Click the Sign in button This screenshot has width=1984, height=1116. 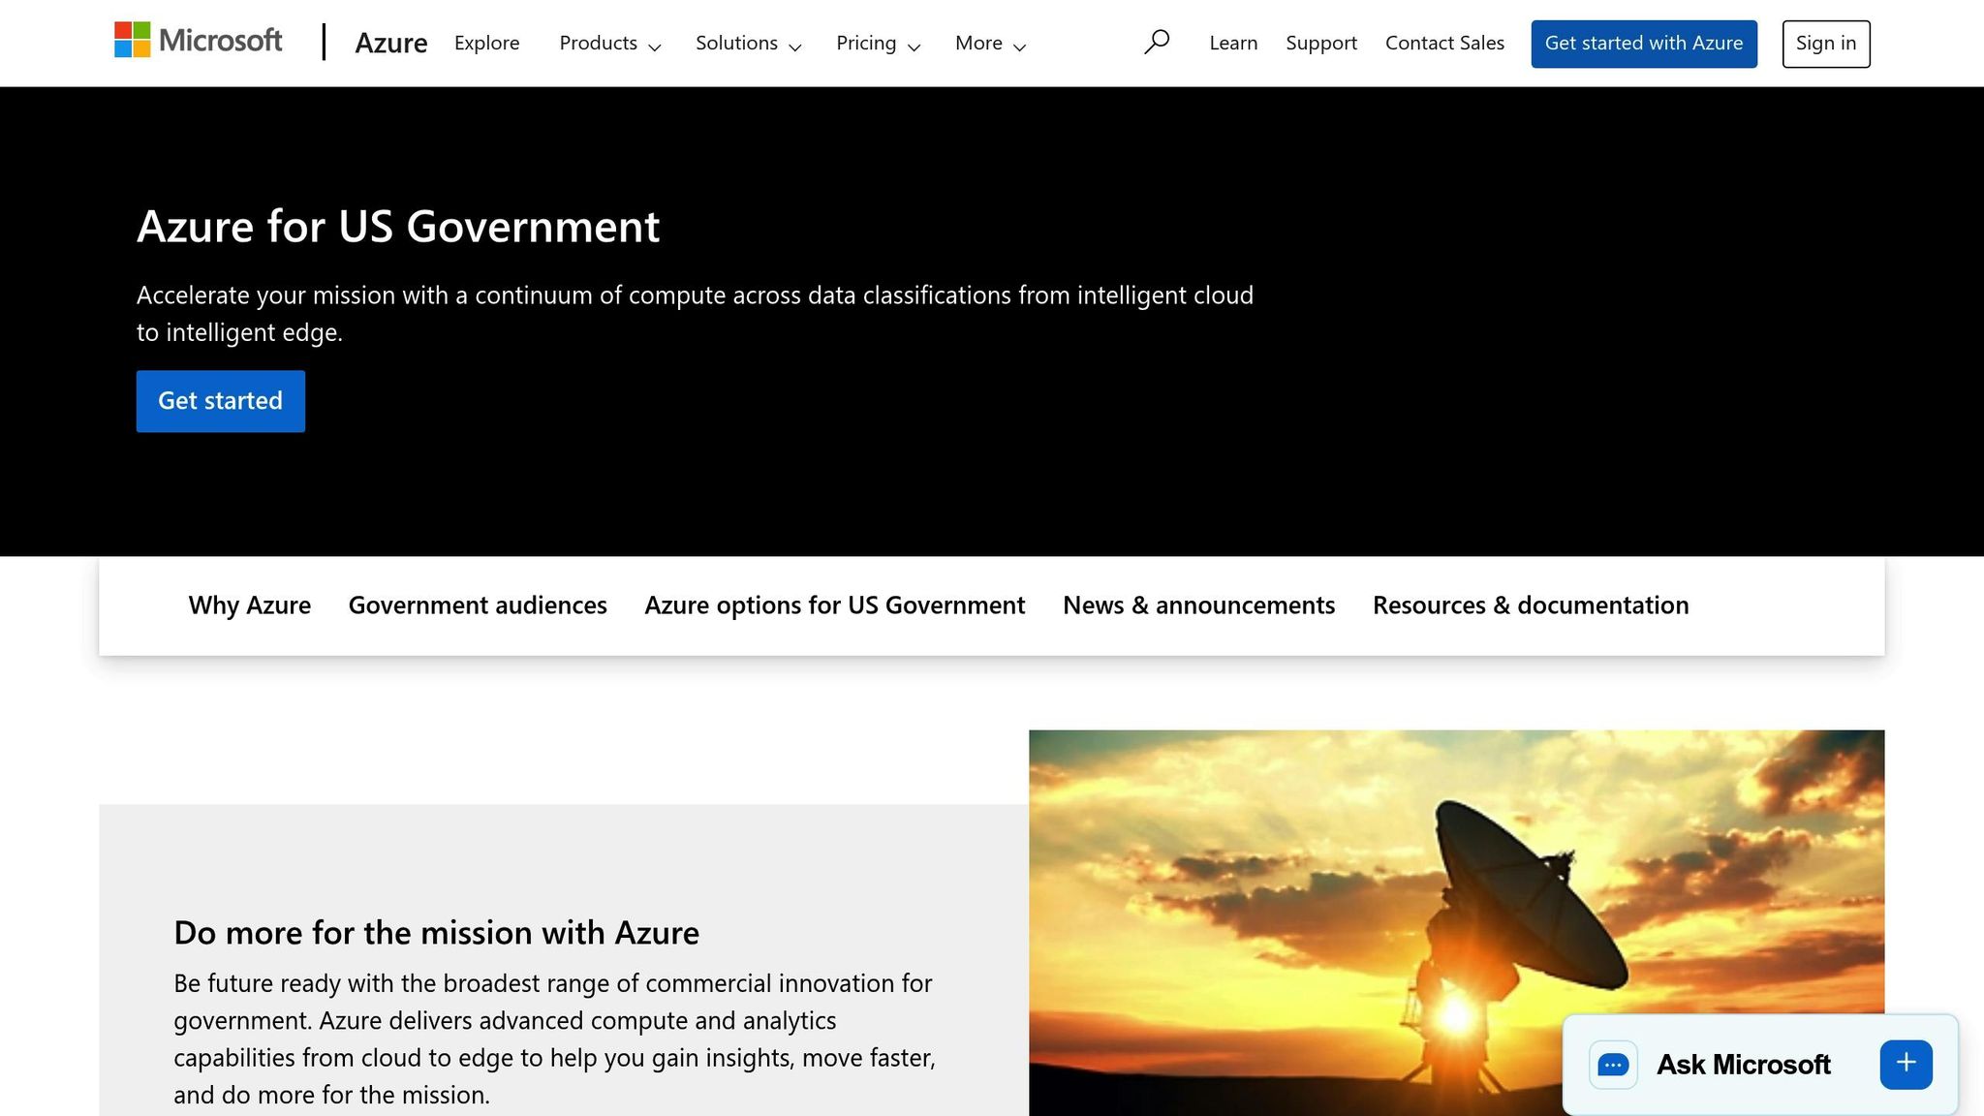pyautogui.click(x=1825, y=43)
